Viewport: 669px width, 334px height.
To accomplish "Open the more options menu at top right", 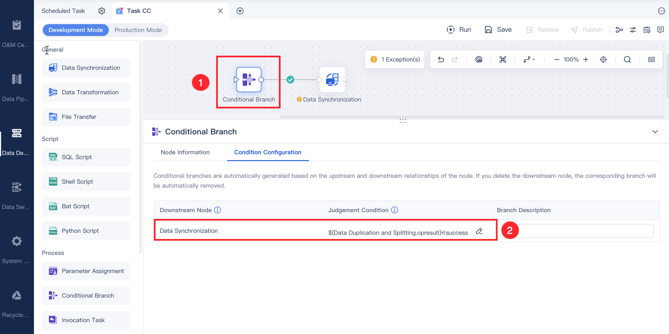I will 661,11.
